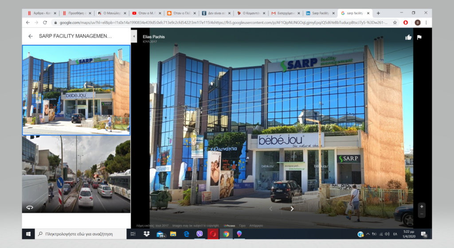Open the red Opera-style extension icon
The image size is (454, 248).
pyautogui.click(x=406, y=23)
